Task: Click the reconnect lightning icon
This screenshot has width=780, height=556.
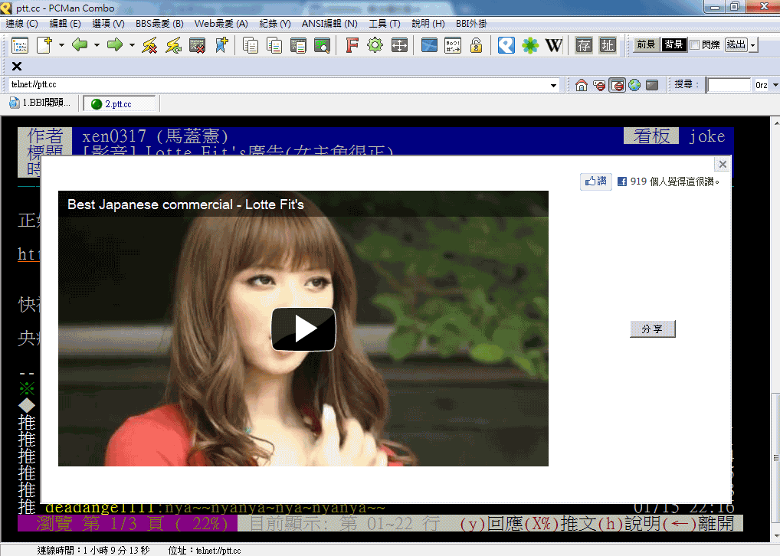Action: click(174, 45)
